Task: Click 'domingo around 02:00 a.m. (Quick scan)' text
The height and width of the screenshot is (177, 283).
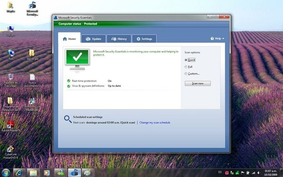Action: 111,122
